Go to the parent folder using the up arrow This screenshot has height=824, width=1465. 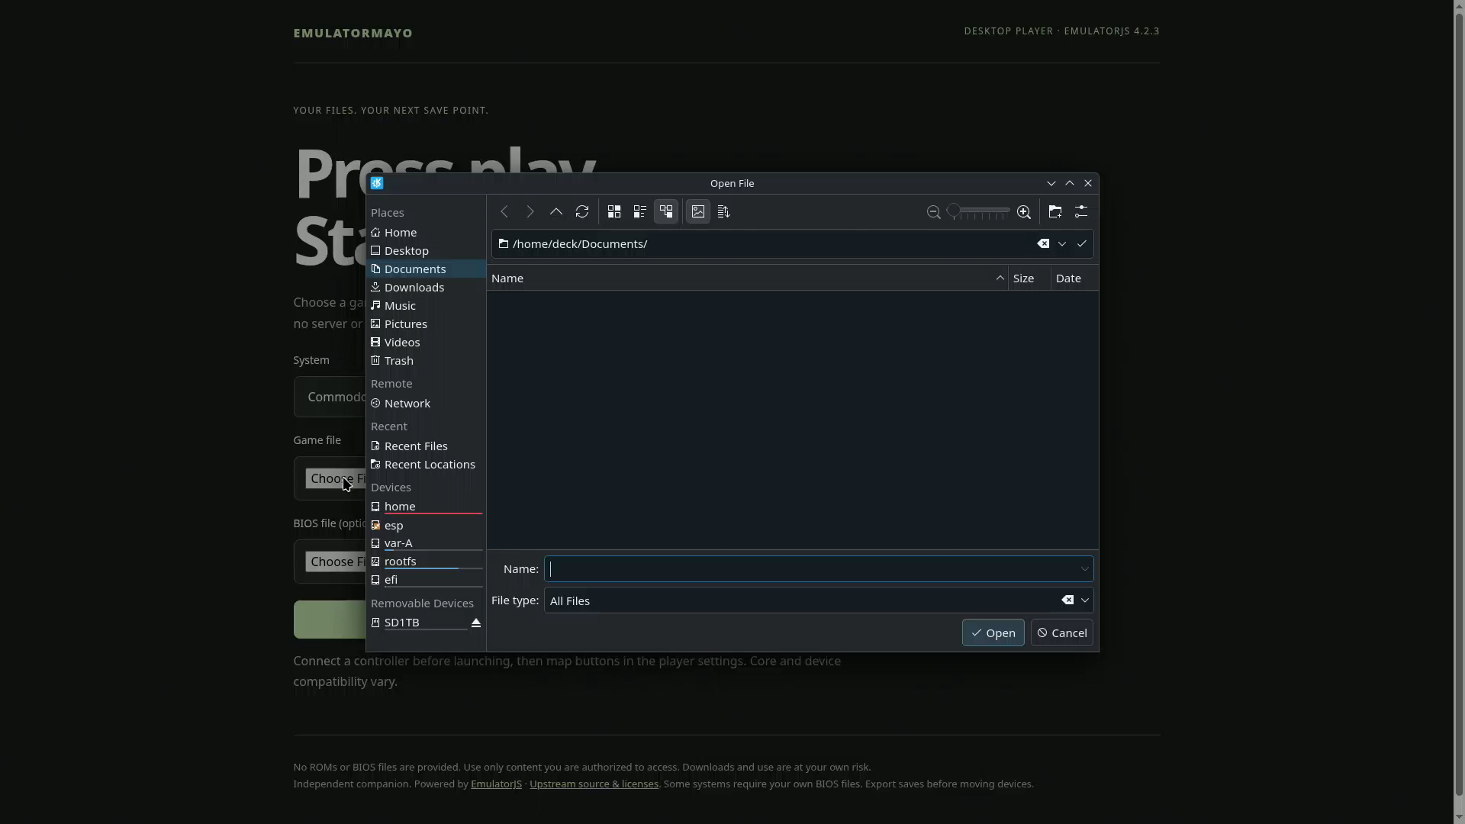pyautogui.click(x=556, y=212)
